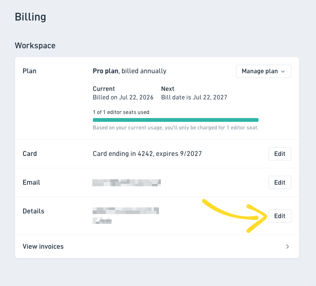Click the chevron arrow inside Manage plan
The height and width of the screenshot is (286, 316).
[283, 71]
